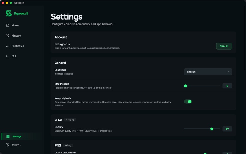
Task: Click the JPEG Quality value 80
Action: [x=227, y=129]
